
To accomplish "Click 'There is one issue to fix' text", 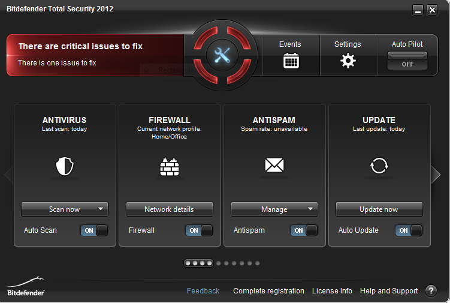I will [x=57, y=62].
